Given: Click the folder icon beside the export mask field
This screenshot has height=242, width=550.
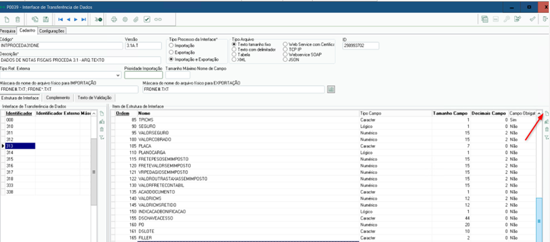Looking at the screenshot, I should click(x=331, y=90).
